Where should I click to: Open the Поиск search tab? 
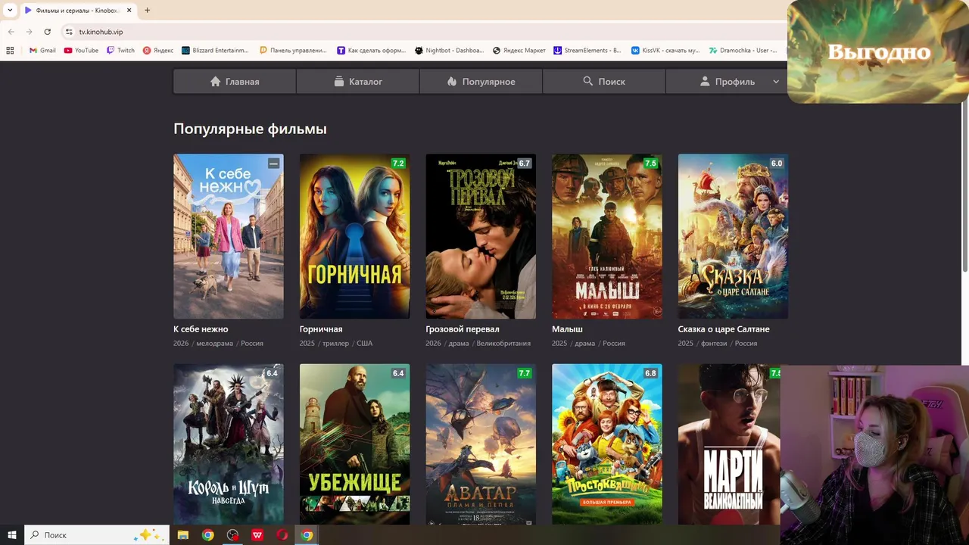pos(604,82)
